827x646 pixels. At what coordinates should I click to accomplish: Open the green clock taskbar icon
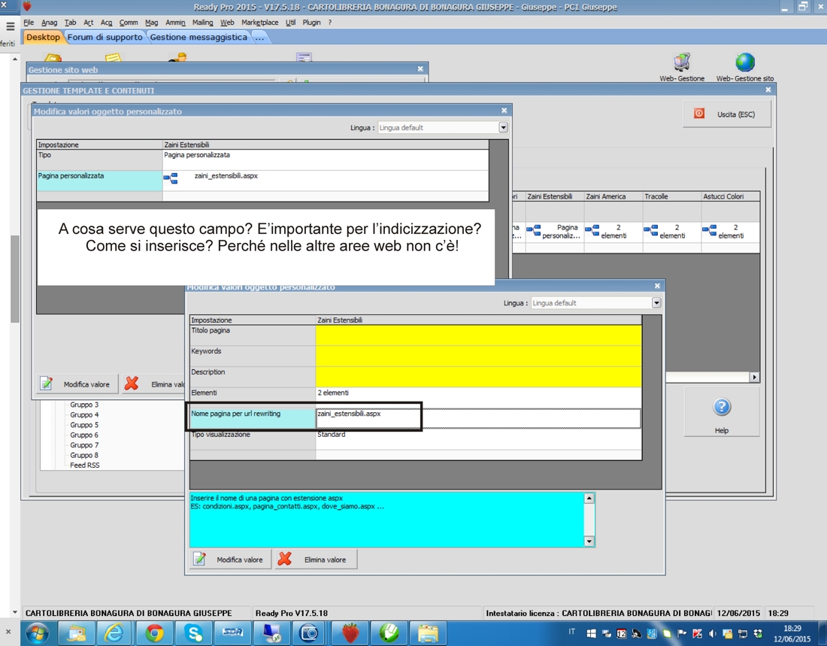click(x=389, y=632)
